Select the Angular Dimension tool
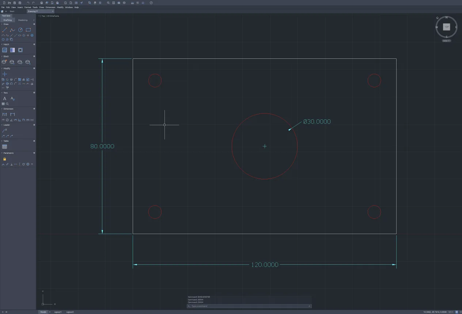This screenshot has height=314, width=462. [11, 120]
